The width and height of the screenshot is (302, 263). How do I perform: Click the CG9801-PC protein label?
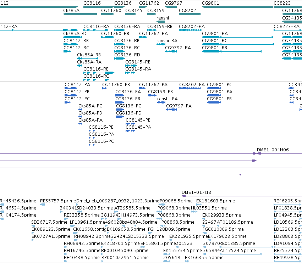219,85
